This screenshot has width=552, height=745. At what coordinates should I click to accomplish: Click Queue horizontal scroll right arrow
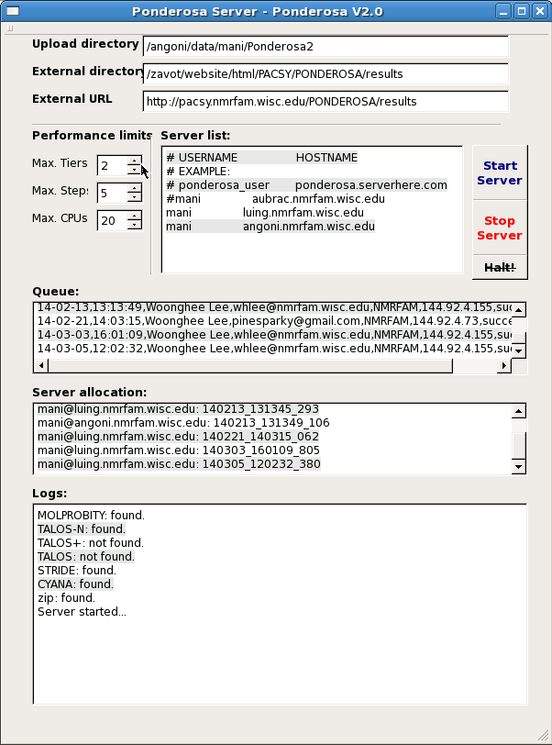click(x=504, y=365)
